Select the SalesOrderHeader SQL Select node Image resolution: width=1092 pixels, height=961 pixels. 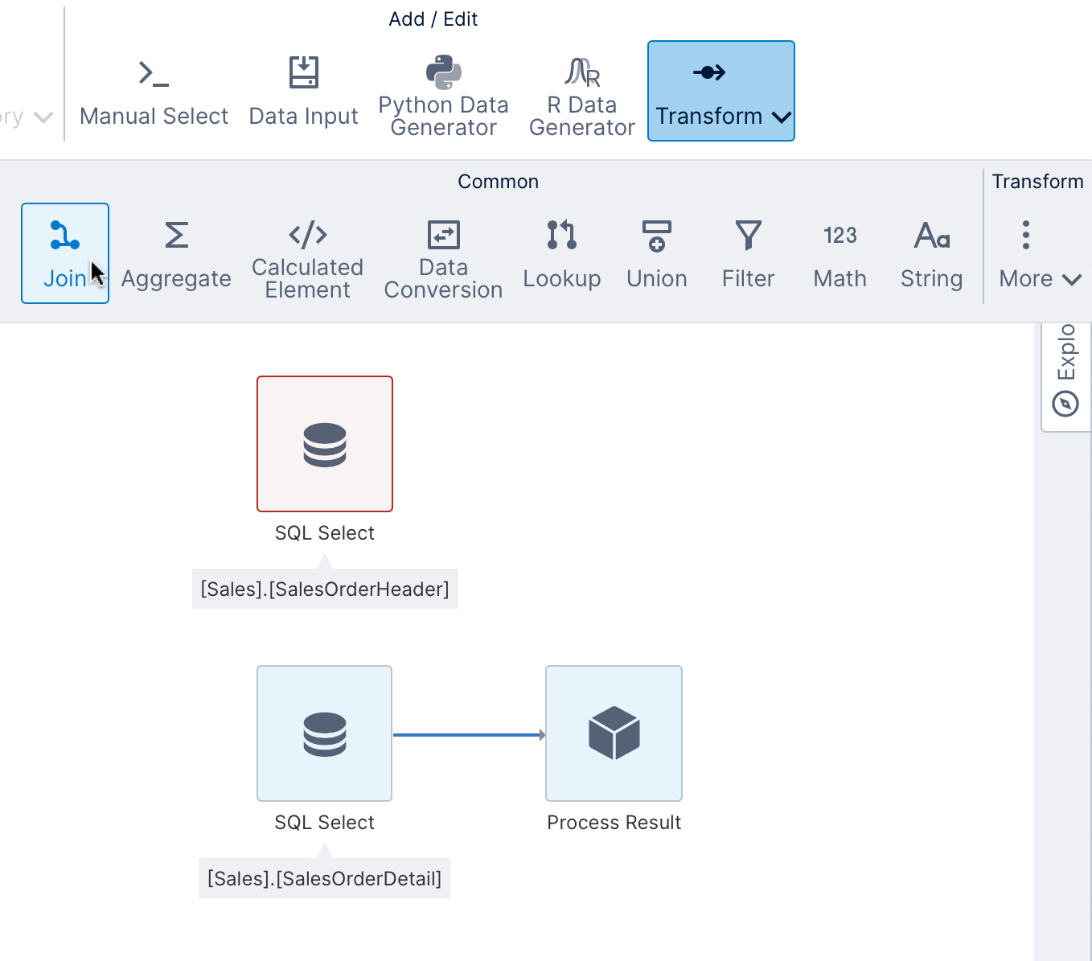click(x=325, y=444)
